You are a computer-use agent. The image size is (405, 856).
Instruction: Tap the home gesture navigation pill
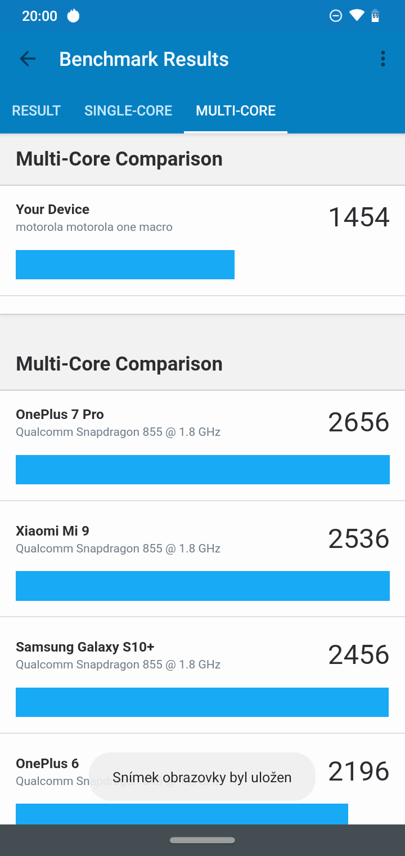click(202, 840)
